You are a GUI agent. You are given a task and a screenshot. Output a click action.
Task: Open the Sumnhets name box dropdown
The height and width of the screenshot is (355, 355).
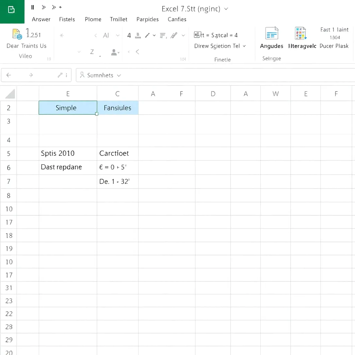coord(119,76)
